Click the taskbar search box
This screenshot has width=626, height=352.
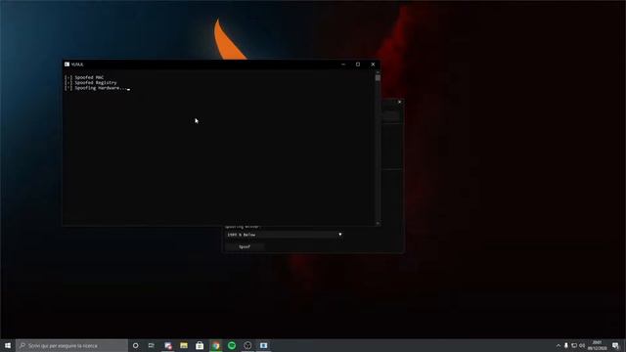point(71,345)
